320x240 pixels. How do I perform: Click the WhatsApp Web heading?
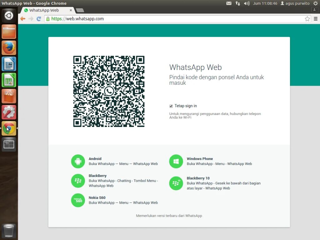195,67
